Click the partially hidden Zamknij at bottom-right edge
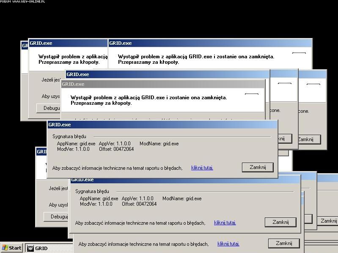This screenshot has width=338, height=253. 328,221
